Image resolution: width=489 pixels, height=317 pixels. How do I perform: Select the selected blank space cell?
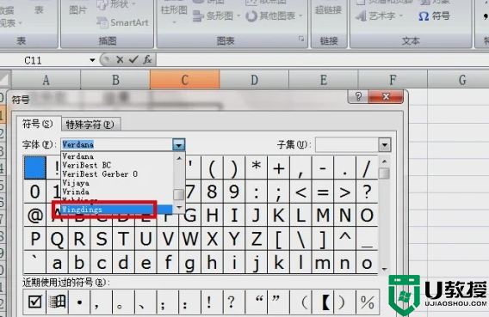point(35,168)
